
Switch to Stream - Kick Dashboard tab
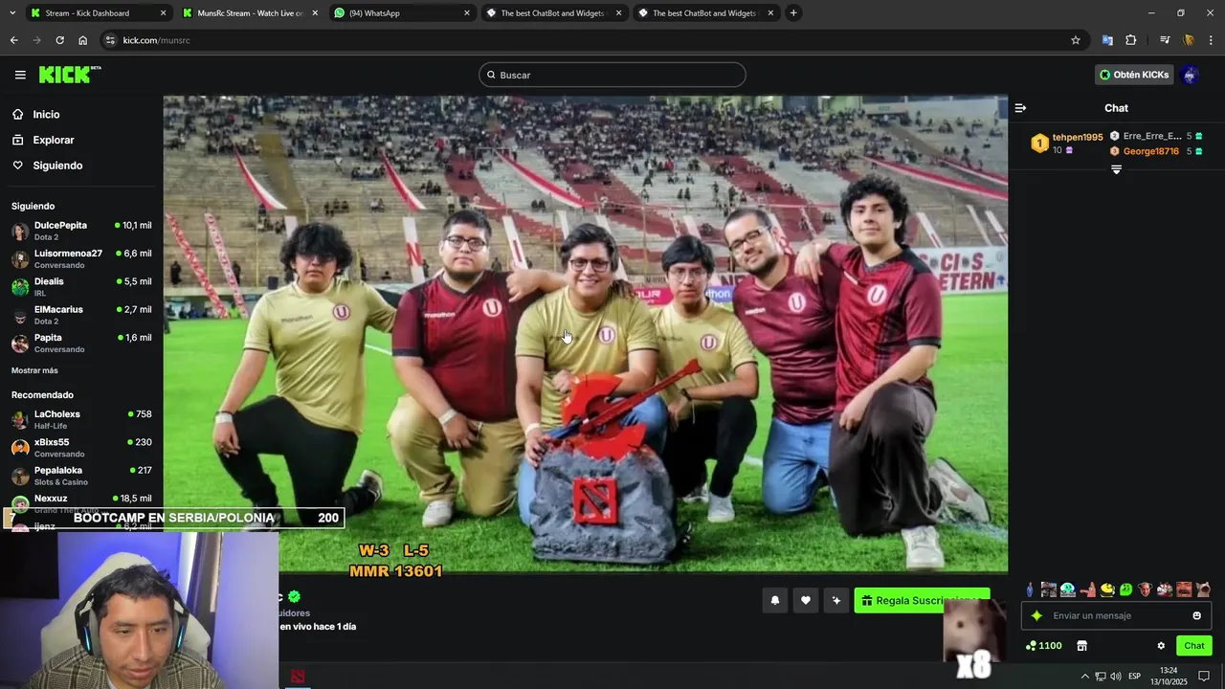point(96,13)
